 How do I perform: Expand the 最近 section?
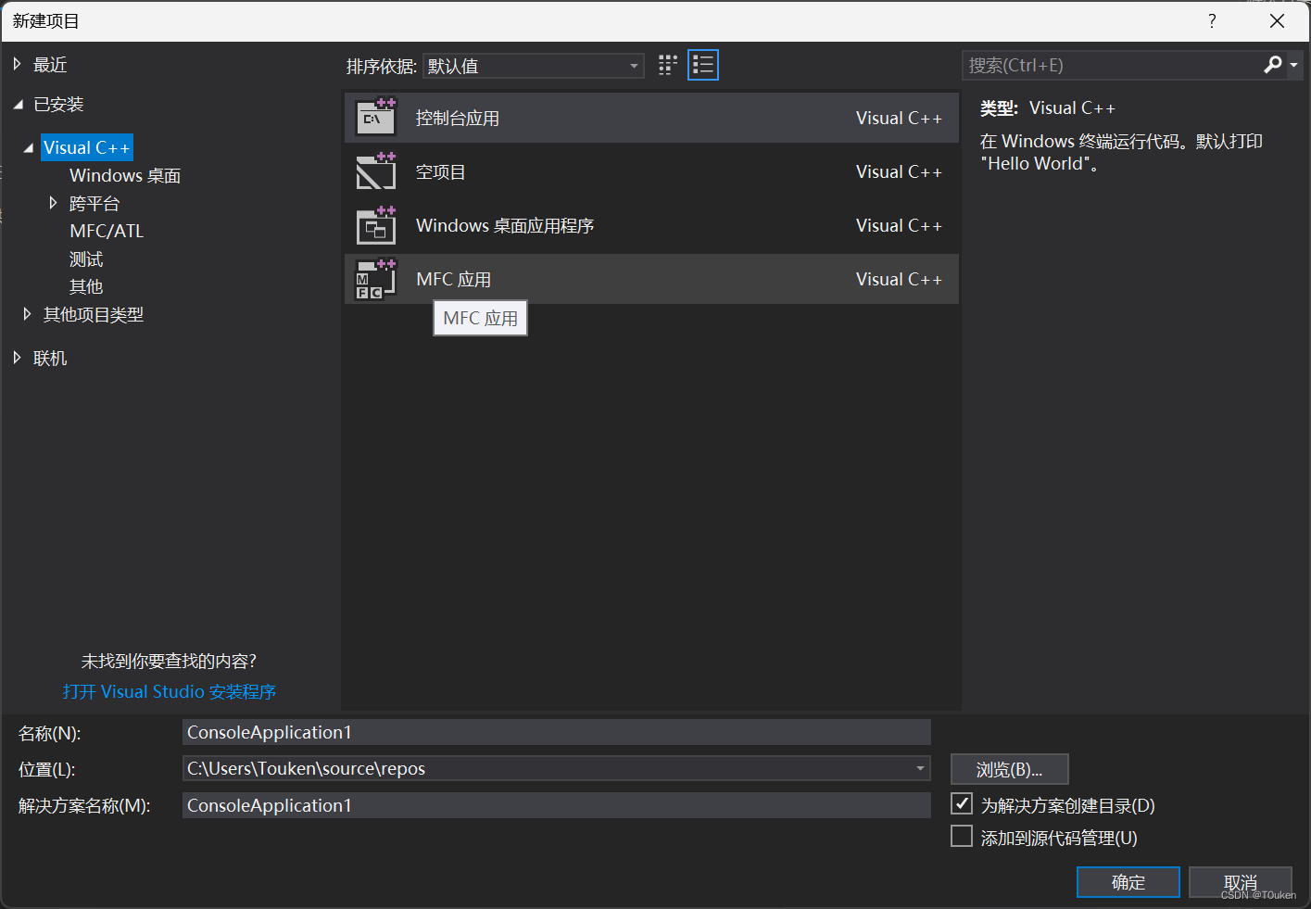pyautogui.click(x=17, y=64)
